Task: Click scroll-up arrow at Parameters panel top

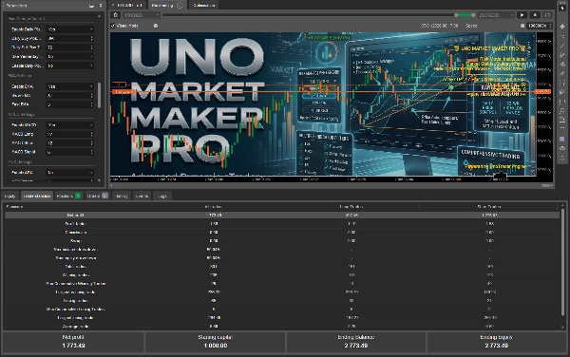Action: (99, 17)
